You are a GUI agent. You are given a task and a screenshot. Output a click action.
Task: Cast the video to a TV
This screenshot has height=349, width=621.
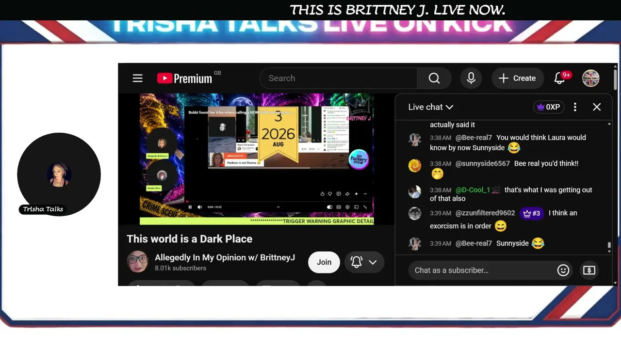coord(356,207)
